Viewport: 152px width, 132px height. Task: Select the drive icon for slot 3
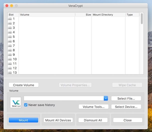tap(10, 28)
